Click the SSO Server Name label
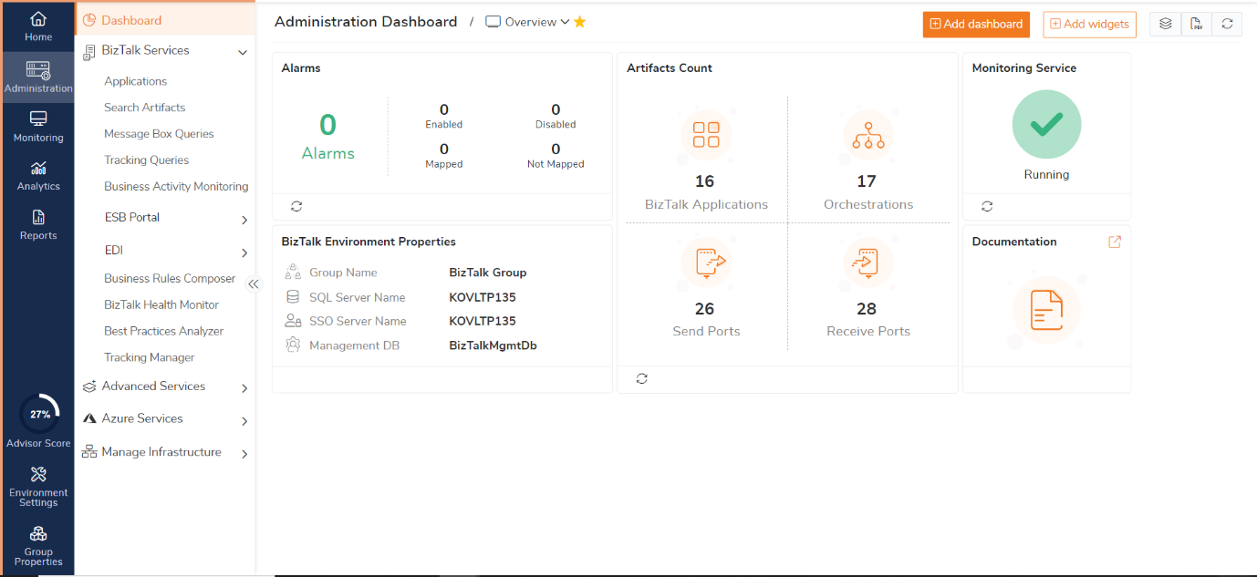 (x=358, y=321)
